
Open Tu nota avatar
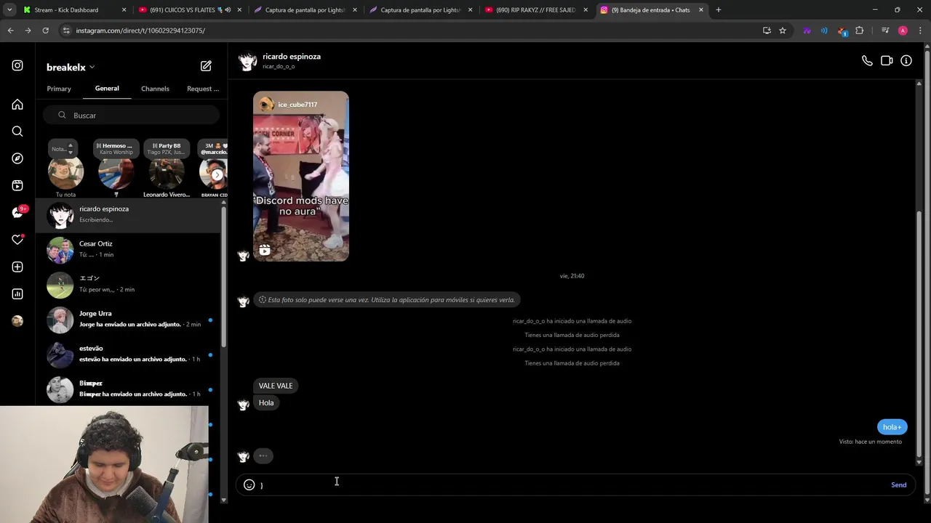pyautogui.click(x=65, y=174)
